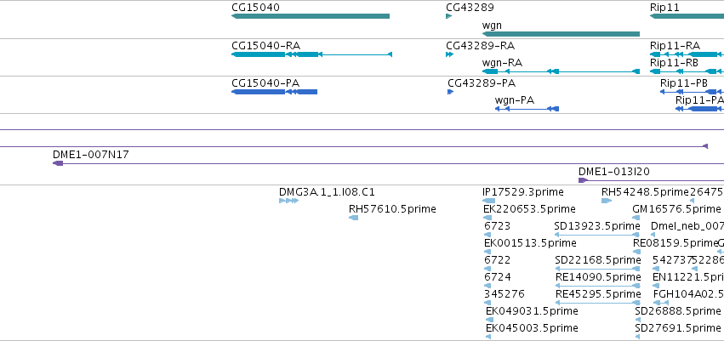The width and height of the screenshot is (724, 341).
Task: Select the 345276 EST arrow glyph
Action: click(487, 303)
